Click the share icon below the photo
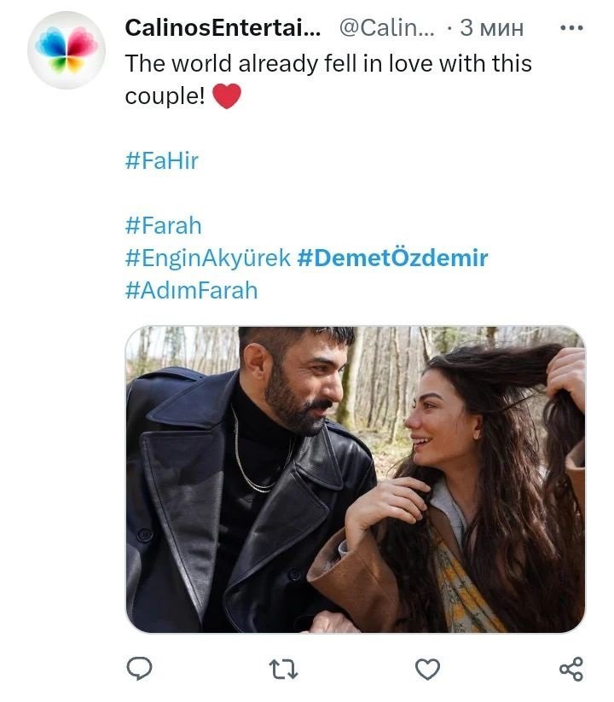614x702 pixels. [571, 669]
